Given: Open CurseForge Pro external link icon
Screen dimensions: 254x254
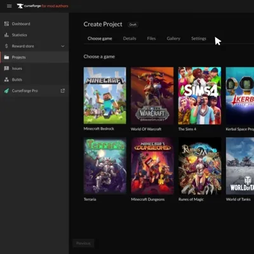Looking at the screenshot, I should coord(63,91).
